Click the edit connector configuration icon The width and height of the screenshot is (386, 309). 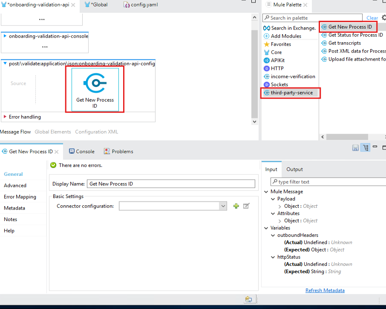246,206
